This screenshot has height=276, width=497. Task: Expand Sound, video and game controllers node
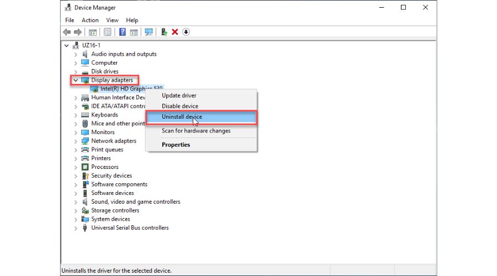76,202
